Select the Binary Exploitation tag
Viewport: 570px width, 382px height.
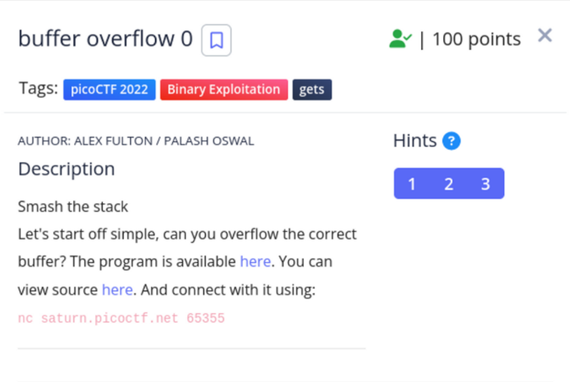[223, 90]
